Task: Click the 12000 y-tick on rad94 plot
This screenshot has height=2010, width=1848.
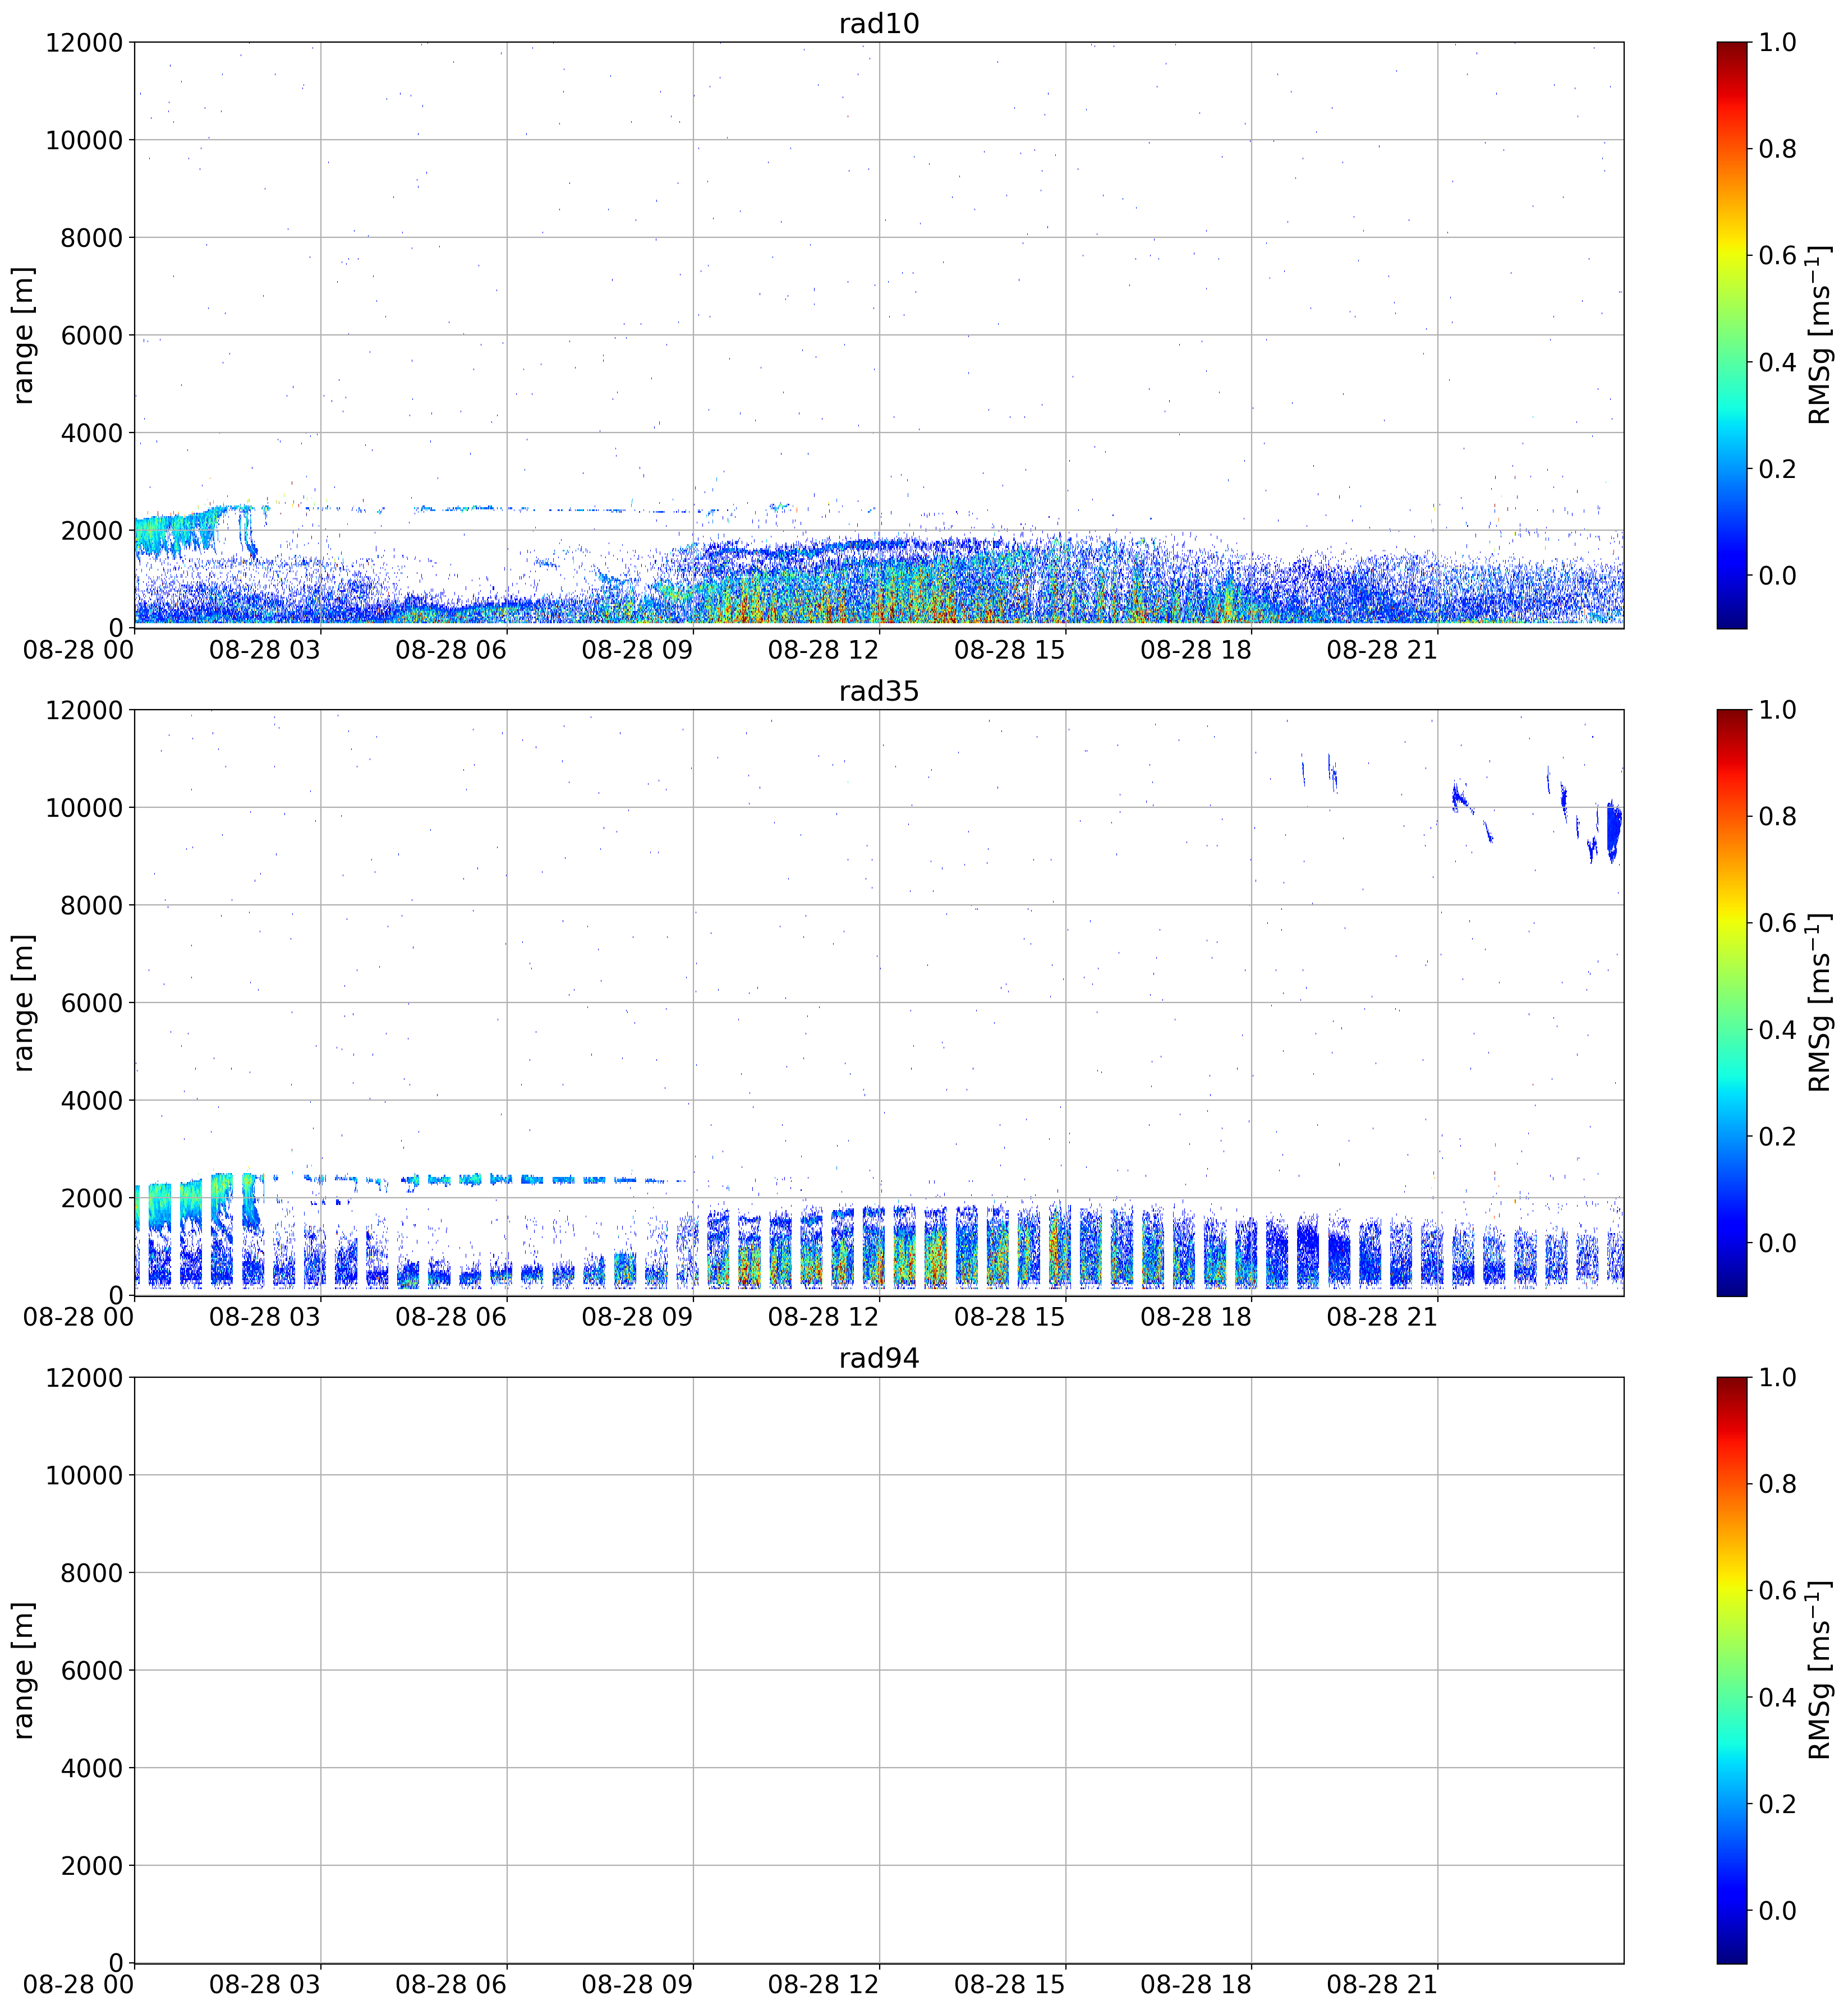Action: pos(84,1377)
